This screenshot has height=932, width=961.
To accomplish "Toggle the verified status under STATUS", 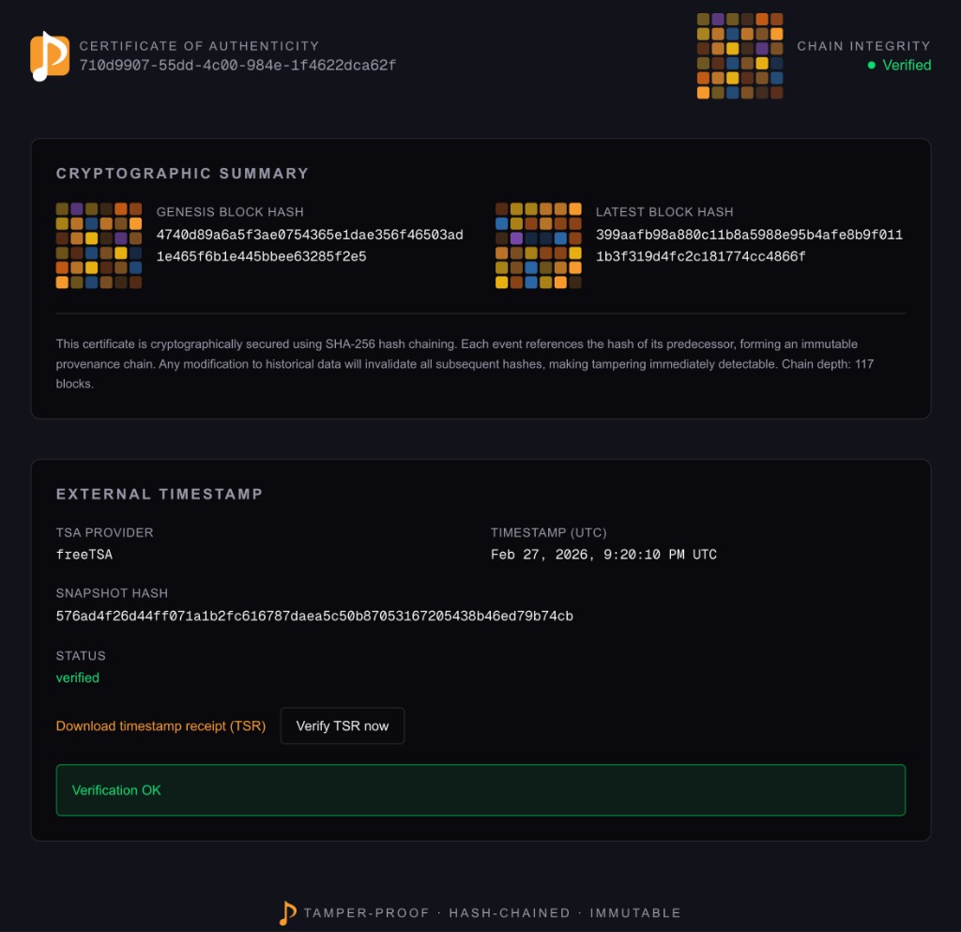I will pyautogui.click(x=78, y=677).
